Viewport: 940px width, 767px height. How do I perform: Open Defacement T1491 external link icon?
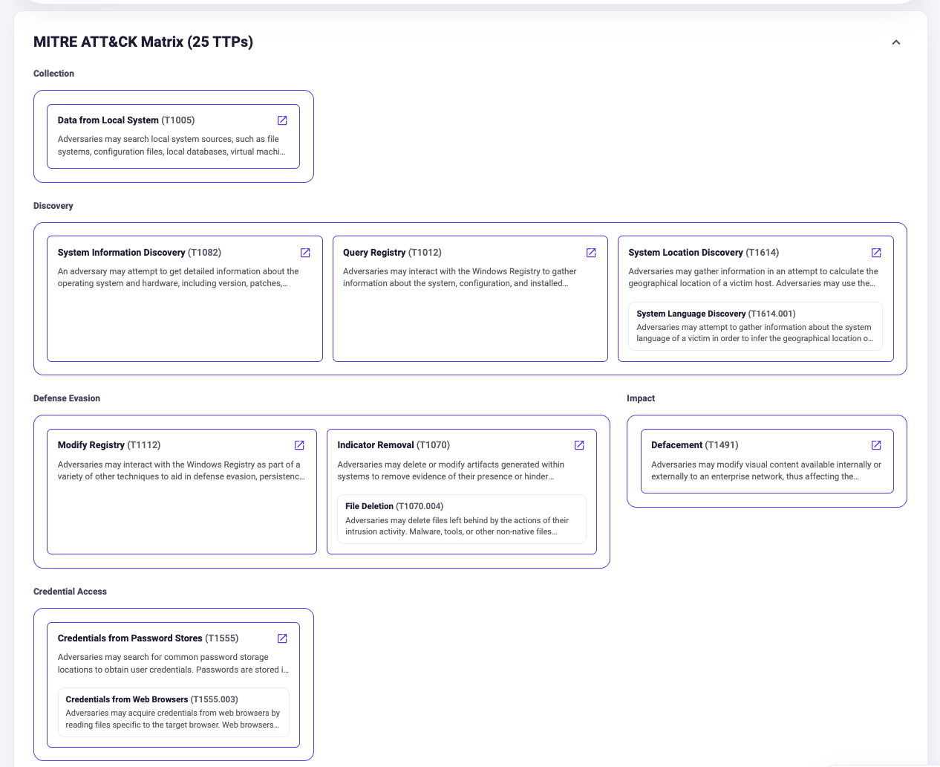pos(876,445)
